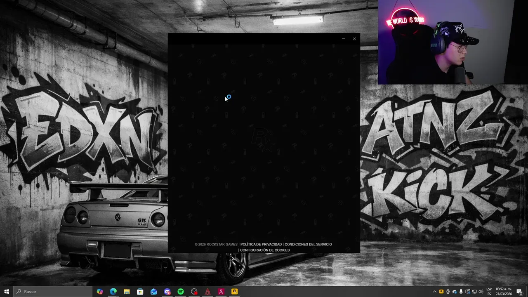Close the Rockstar launcher window
This screenshot has height=297, width=528.
tap(354, 39)
